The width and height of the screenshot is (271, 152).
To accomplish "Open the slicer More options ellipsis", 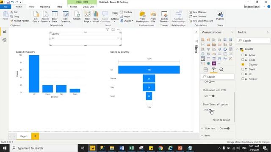I will click(119, 30).
